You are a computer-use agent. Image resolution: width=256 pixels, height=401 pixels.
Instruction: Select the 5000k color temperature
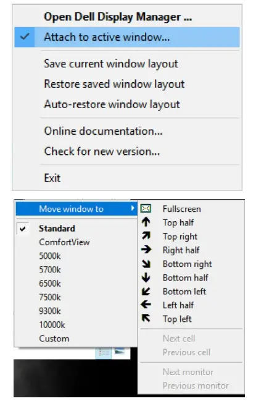pos(50,256)
